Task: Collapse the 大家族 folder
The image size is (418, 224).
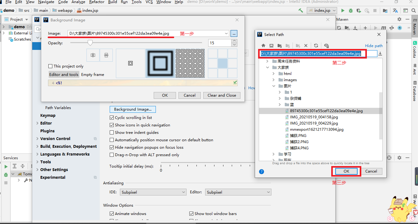Action: 267,68
